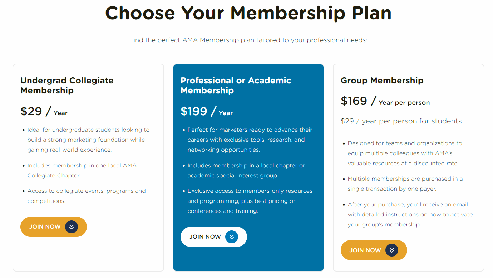Click the $199 / Year price
The image size is (493, 278).
[x=206, y=112]
